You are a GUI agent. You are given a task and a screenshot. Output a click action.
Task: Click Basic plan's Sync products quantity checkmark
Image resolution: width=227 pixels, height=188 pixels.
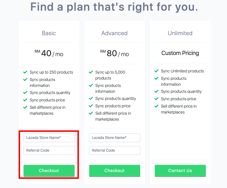click(x=25, y=93)
